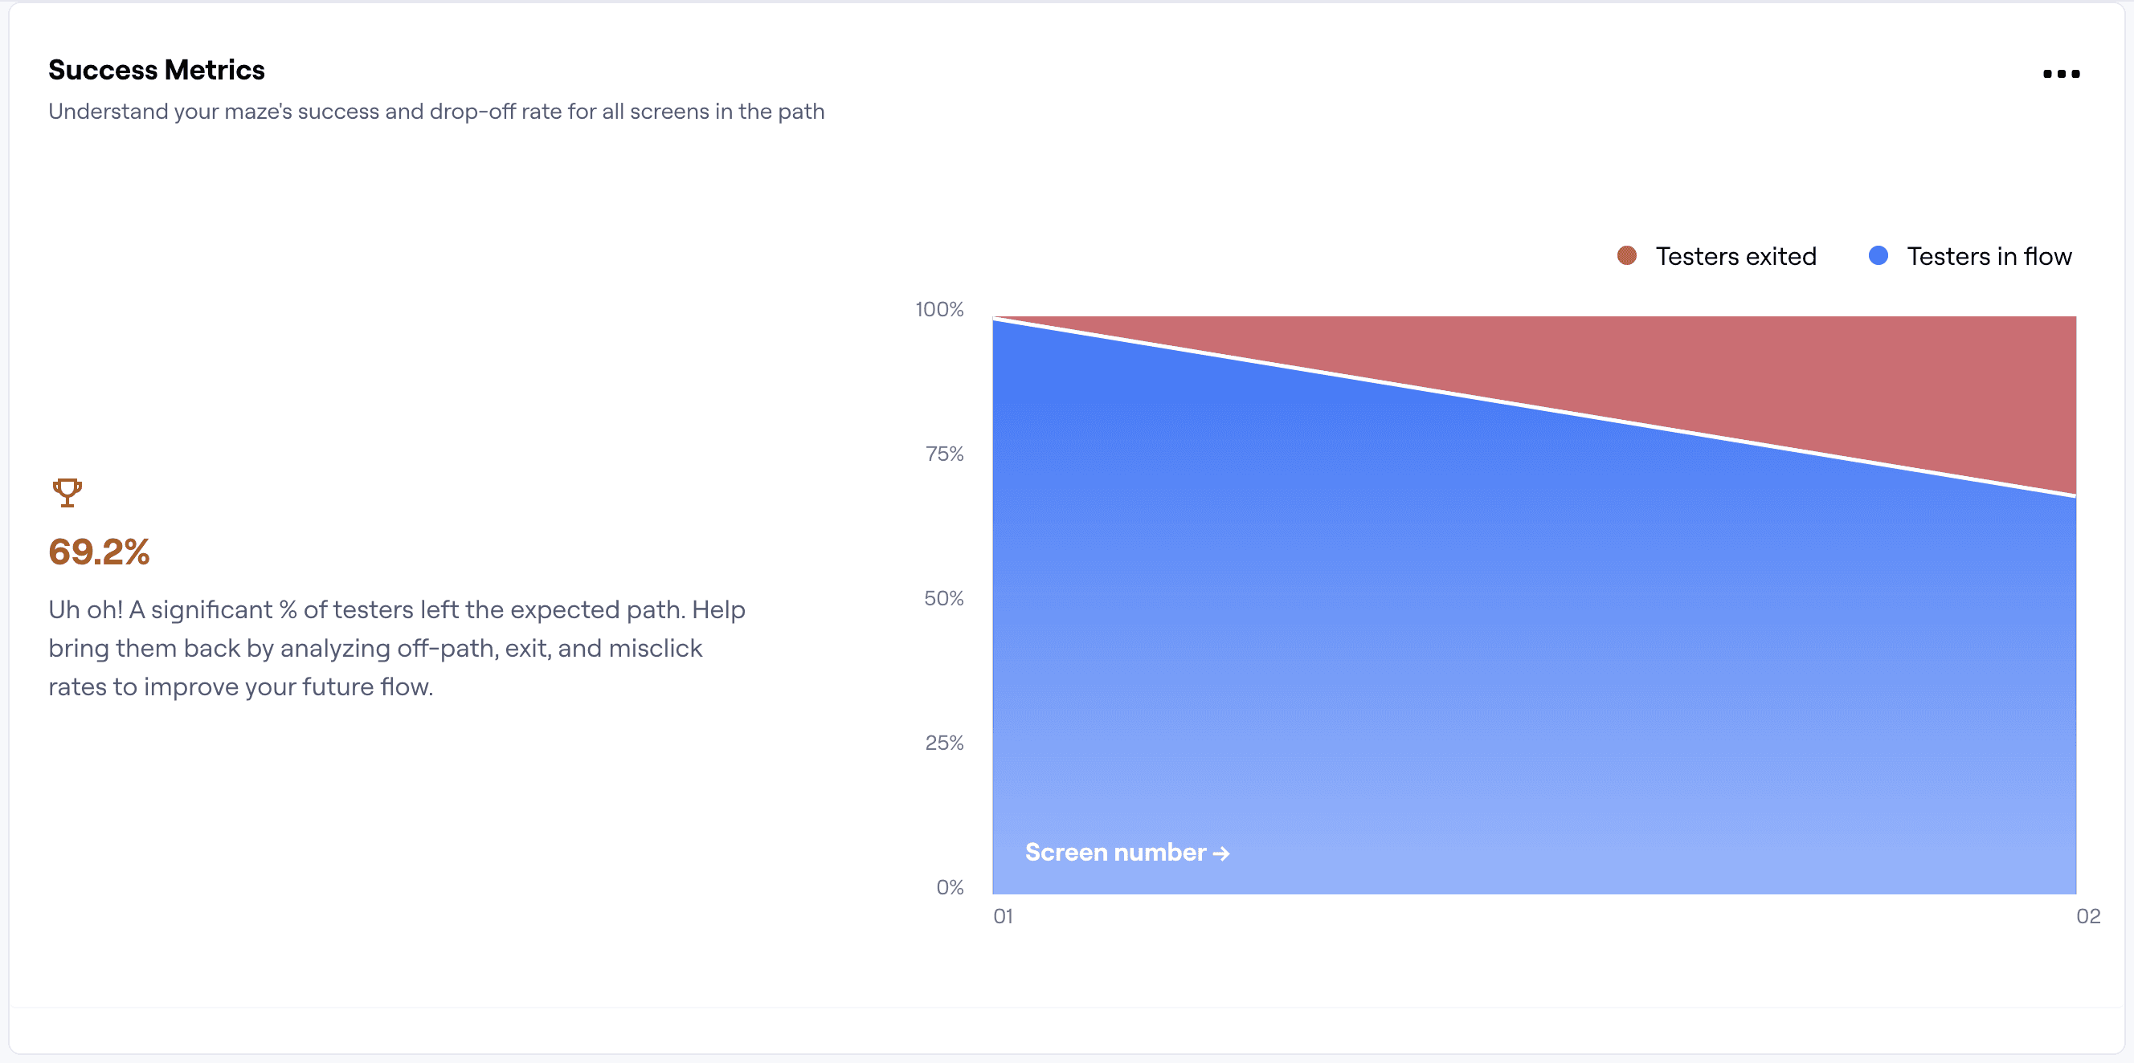Click the trophy success icon
Viewport: 2134px width, 1063px height.
click(x=67, y=493)
